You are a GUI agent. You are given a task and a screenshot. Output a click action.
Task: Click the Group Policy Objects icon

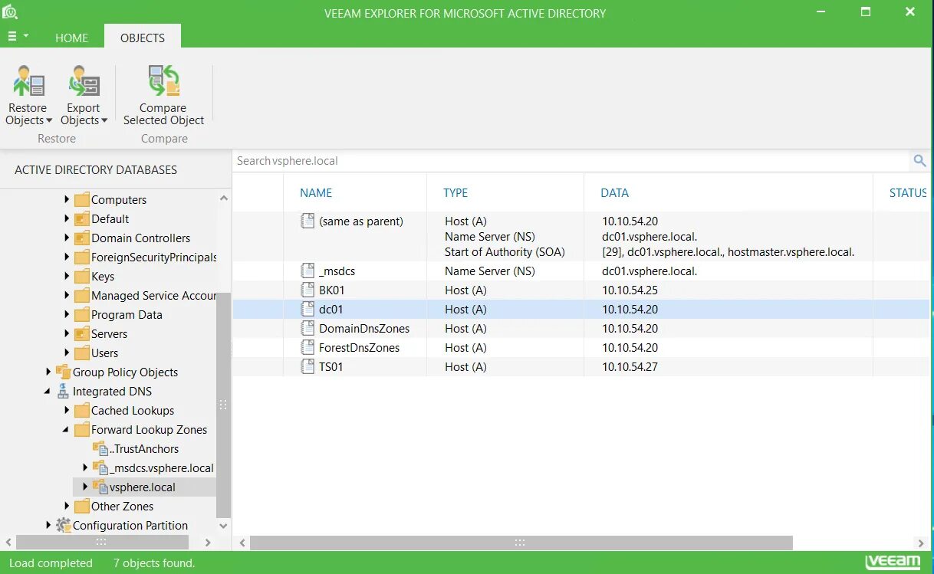coord(63,372)
